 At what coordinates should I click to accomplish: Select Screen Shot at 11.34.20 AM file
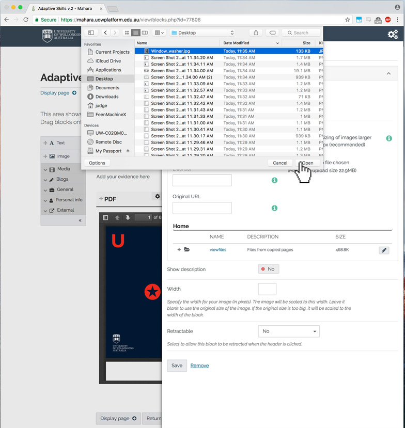[x=229, y=58]
